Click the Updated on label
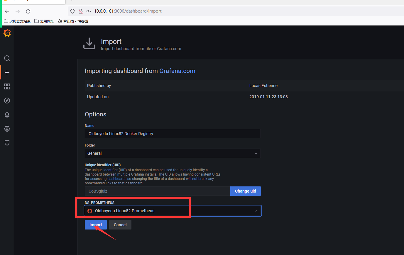This screenshot has height=255, width=404. click(98, 97)
